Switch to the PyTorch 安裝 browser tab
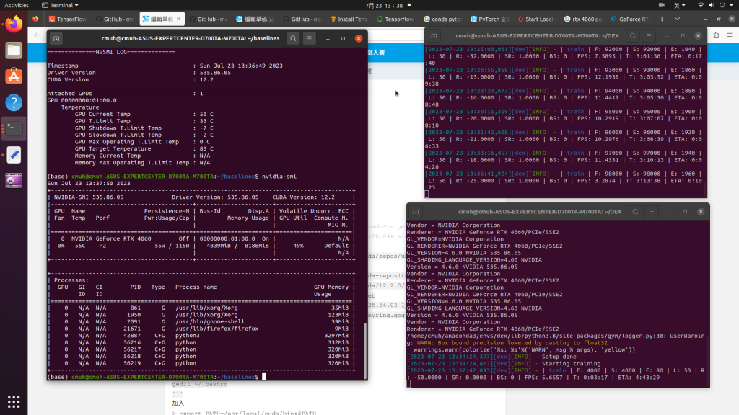This screenshot has height=415, width=739. click(489, 19)
